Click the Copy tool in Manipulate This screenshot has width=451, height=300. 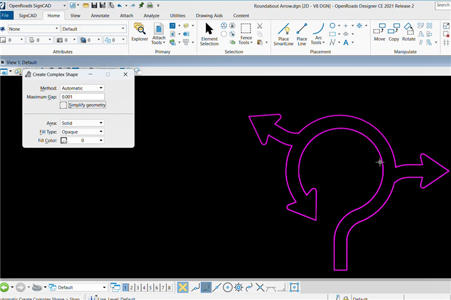394,31
